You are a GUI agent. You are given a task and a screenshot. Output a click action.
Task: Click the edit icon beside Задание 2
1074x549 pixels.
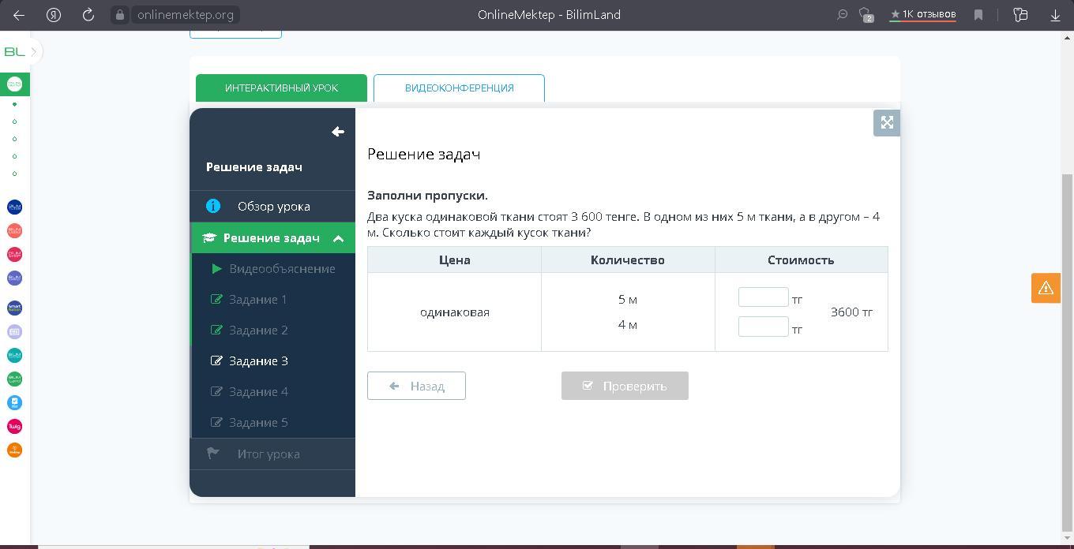coord(217,330)
